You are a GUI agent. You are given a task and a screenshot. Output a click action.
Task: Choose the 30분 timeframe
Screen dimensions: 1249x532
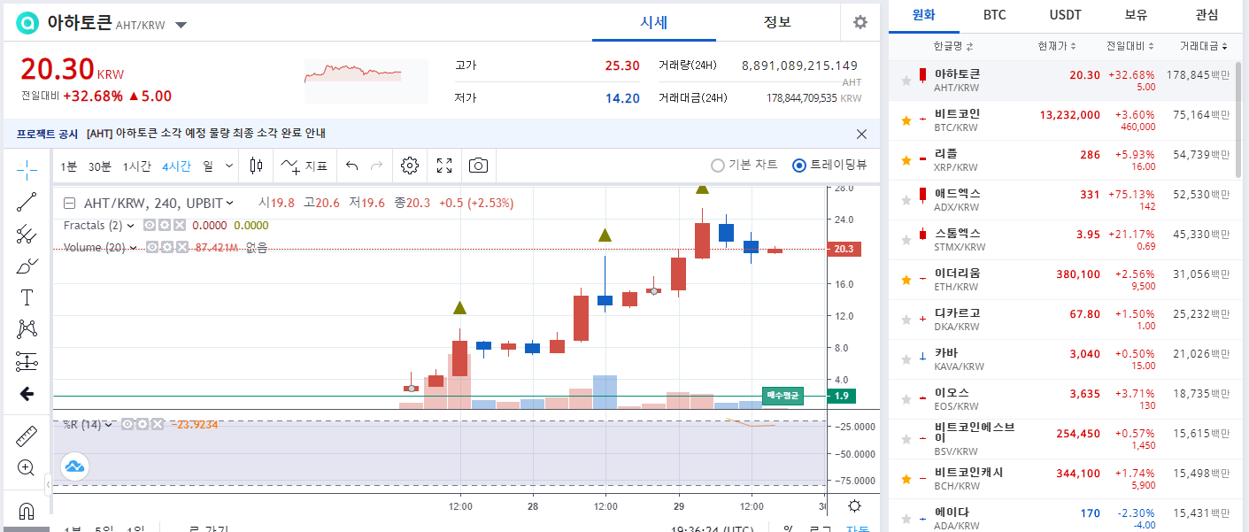100,166
